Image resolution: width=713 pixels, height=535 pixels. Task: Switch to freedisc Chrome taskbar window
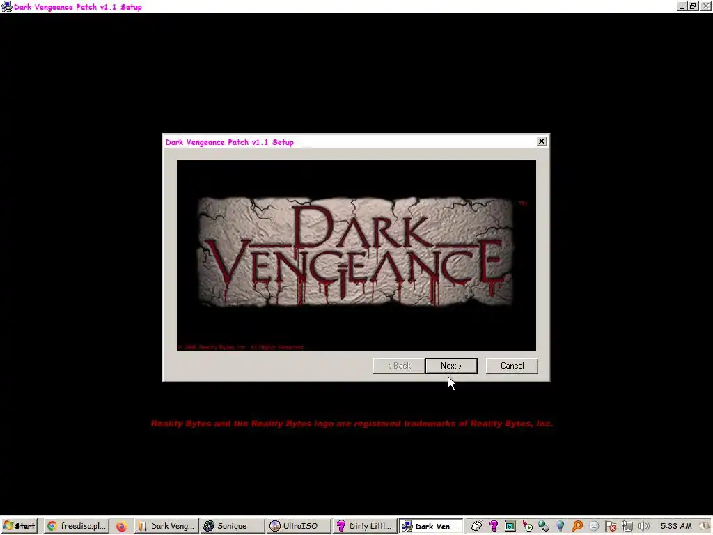(77, 526)
